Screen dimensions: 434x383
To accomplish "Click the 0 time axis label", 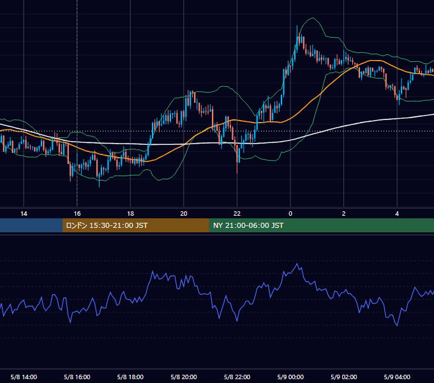I will point(290,214).
